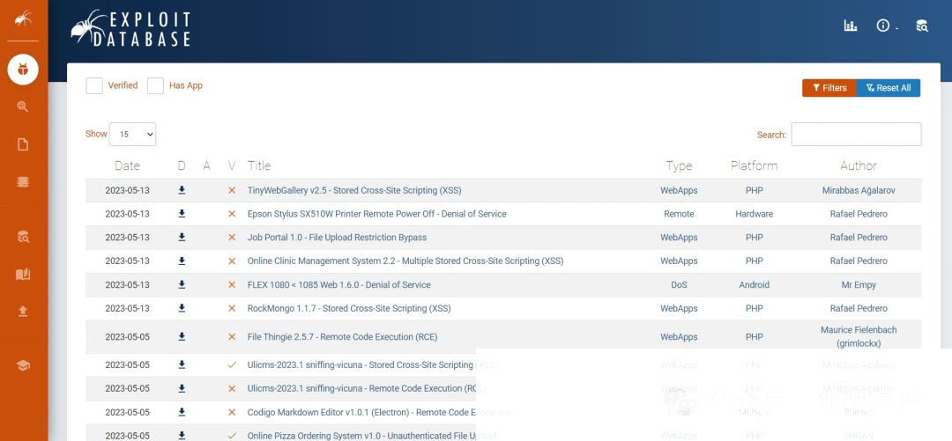Focus the Search input field
This screenshot has height=441, width=952.
(x=856, y=134)
